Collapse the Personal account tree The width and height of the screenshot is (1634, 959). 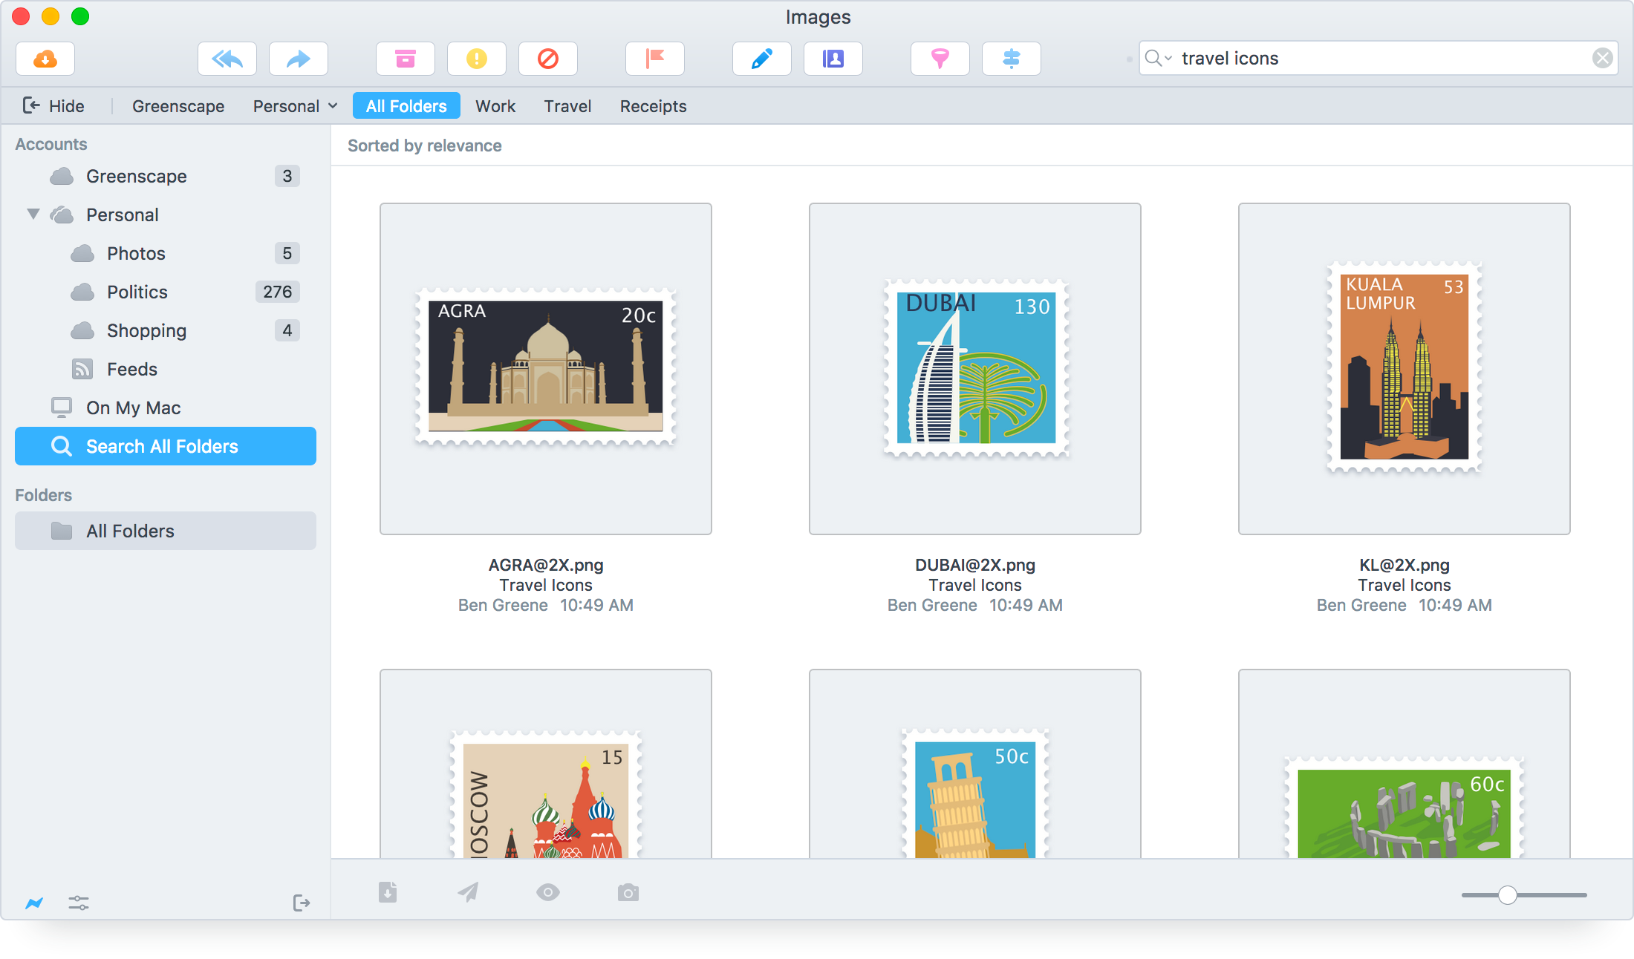pyautogui.click(x=33, y=215)
